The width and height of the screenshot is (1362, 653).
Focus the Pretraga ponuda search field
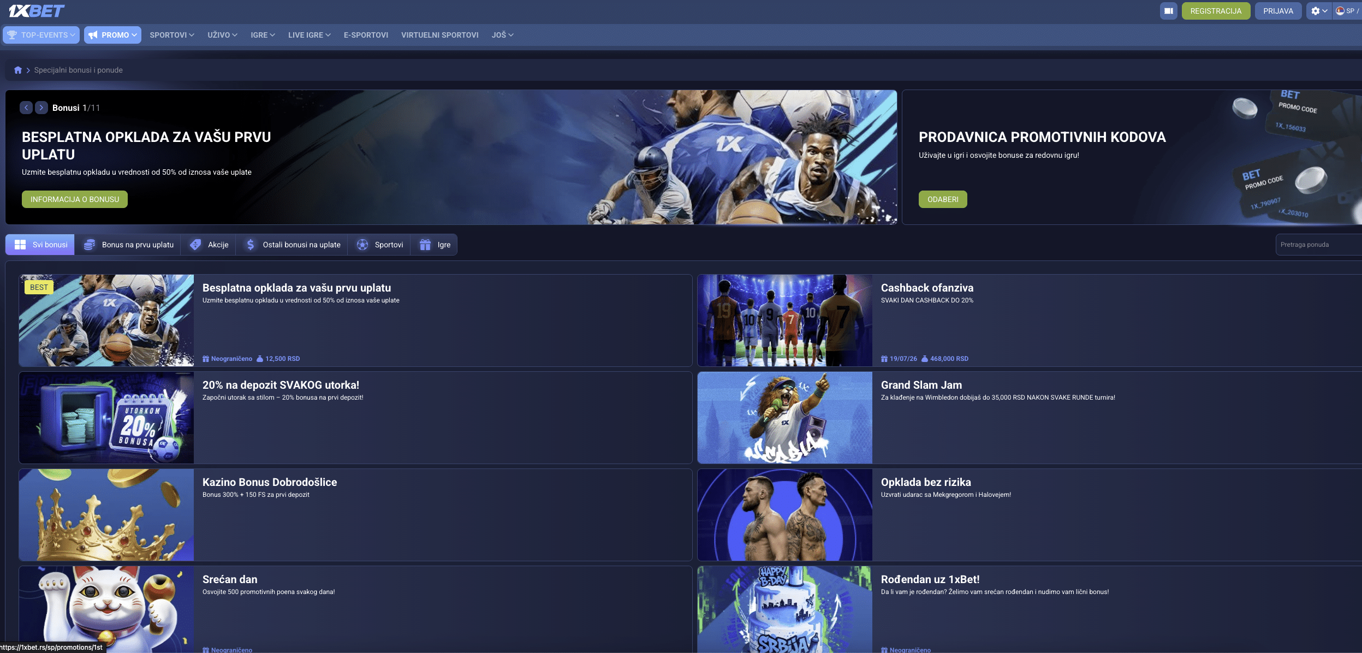(1318, 245)
